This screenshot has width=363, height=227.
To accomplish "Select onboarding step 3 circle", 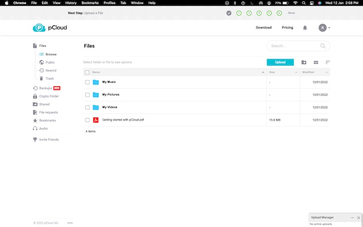I will (x=249, y=13).
